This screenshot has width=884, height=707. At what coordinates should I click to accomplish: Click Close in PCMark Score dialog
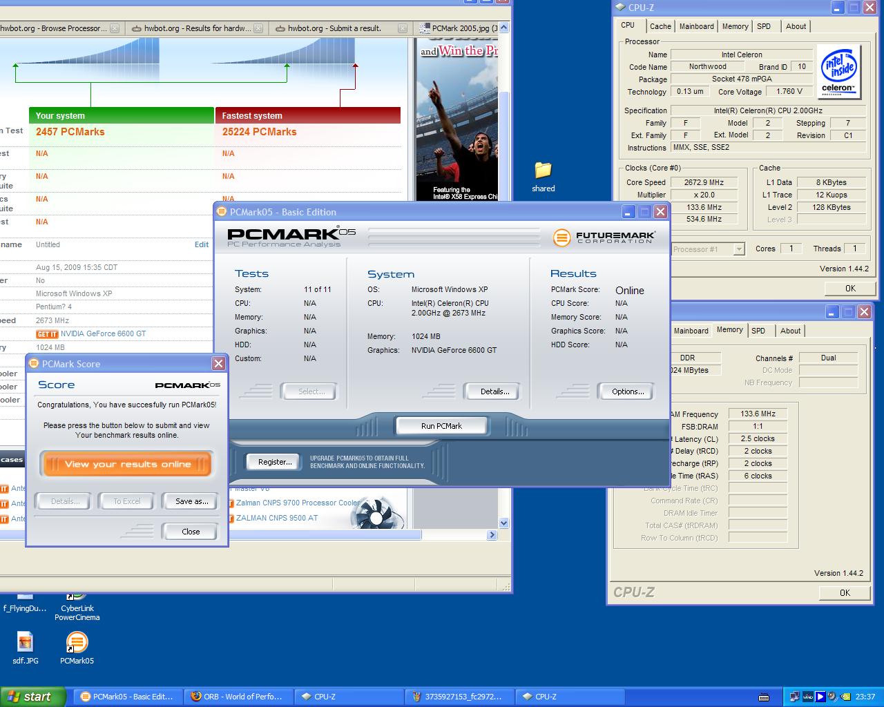click(x=191, y=532)
